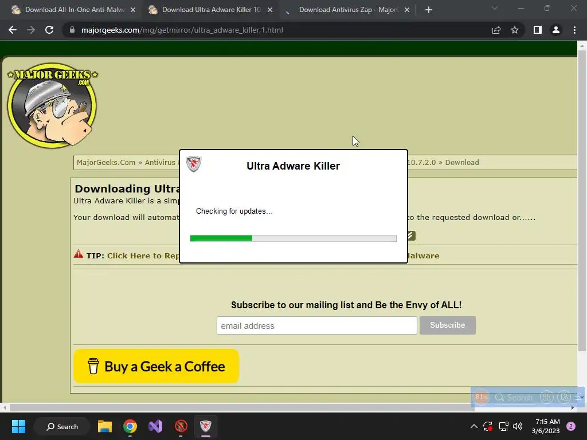
Task: Click the sync update tray icon
Action: pyautogui.click(x=487, y=426)
